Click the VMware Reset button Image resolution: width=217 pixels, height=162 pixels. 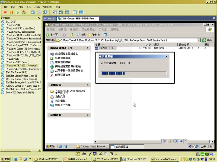point(24,12)
